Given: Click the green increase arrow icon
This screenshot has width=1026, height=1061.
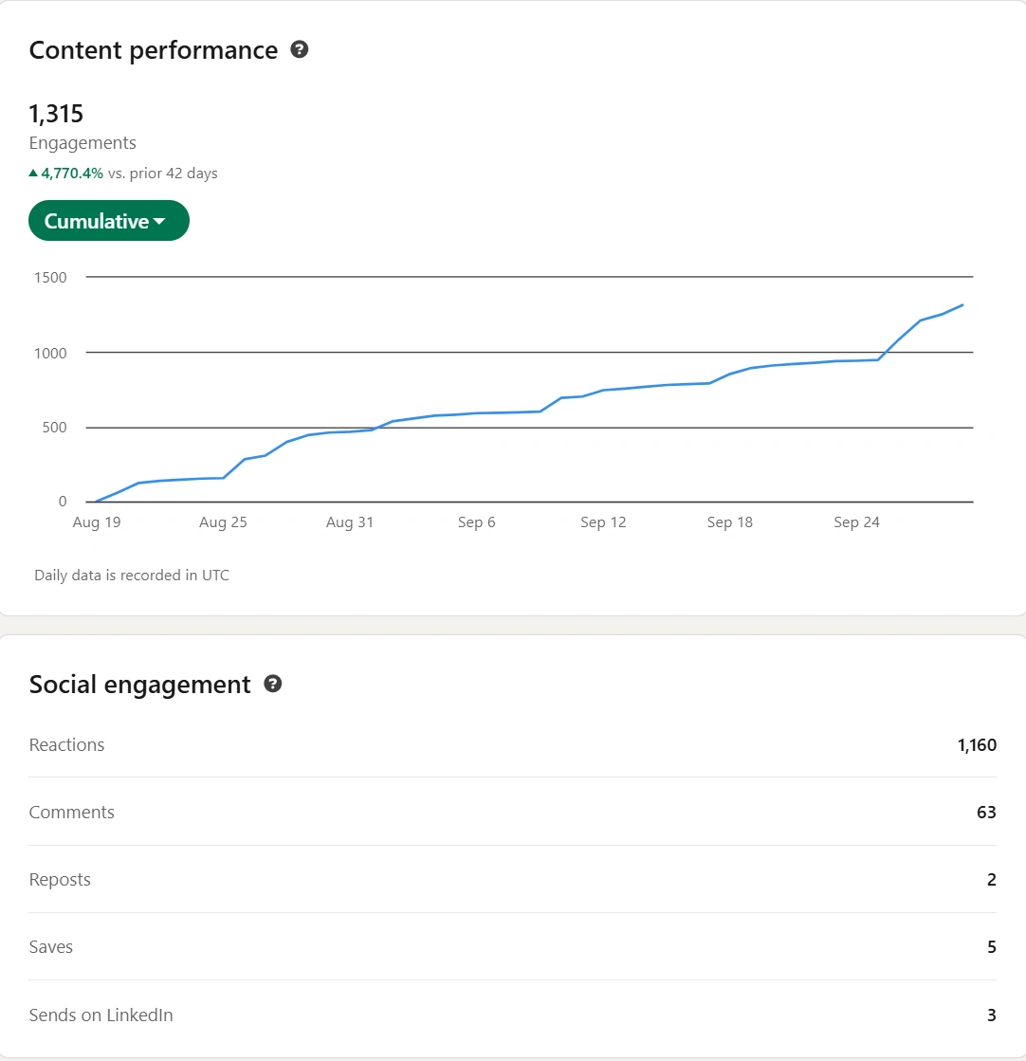Looking at the screenshot, I should point(33,174).
